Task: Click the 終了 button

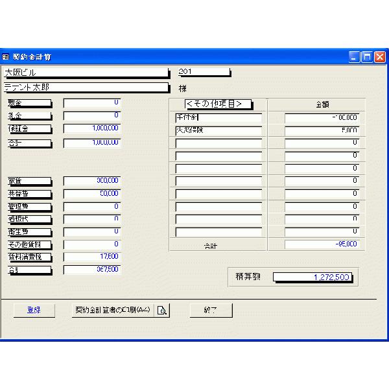Action: click(211, 310)
